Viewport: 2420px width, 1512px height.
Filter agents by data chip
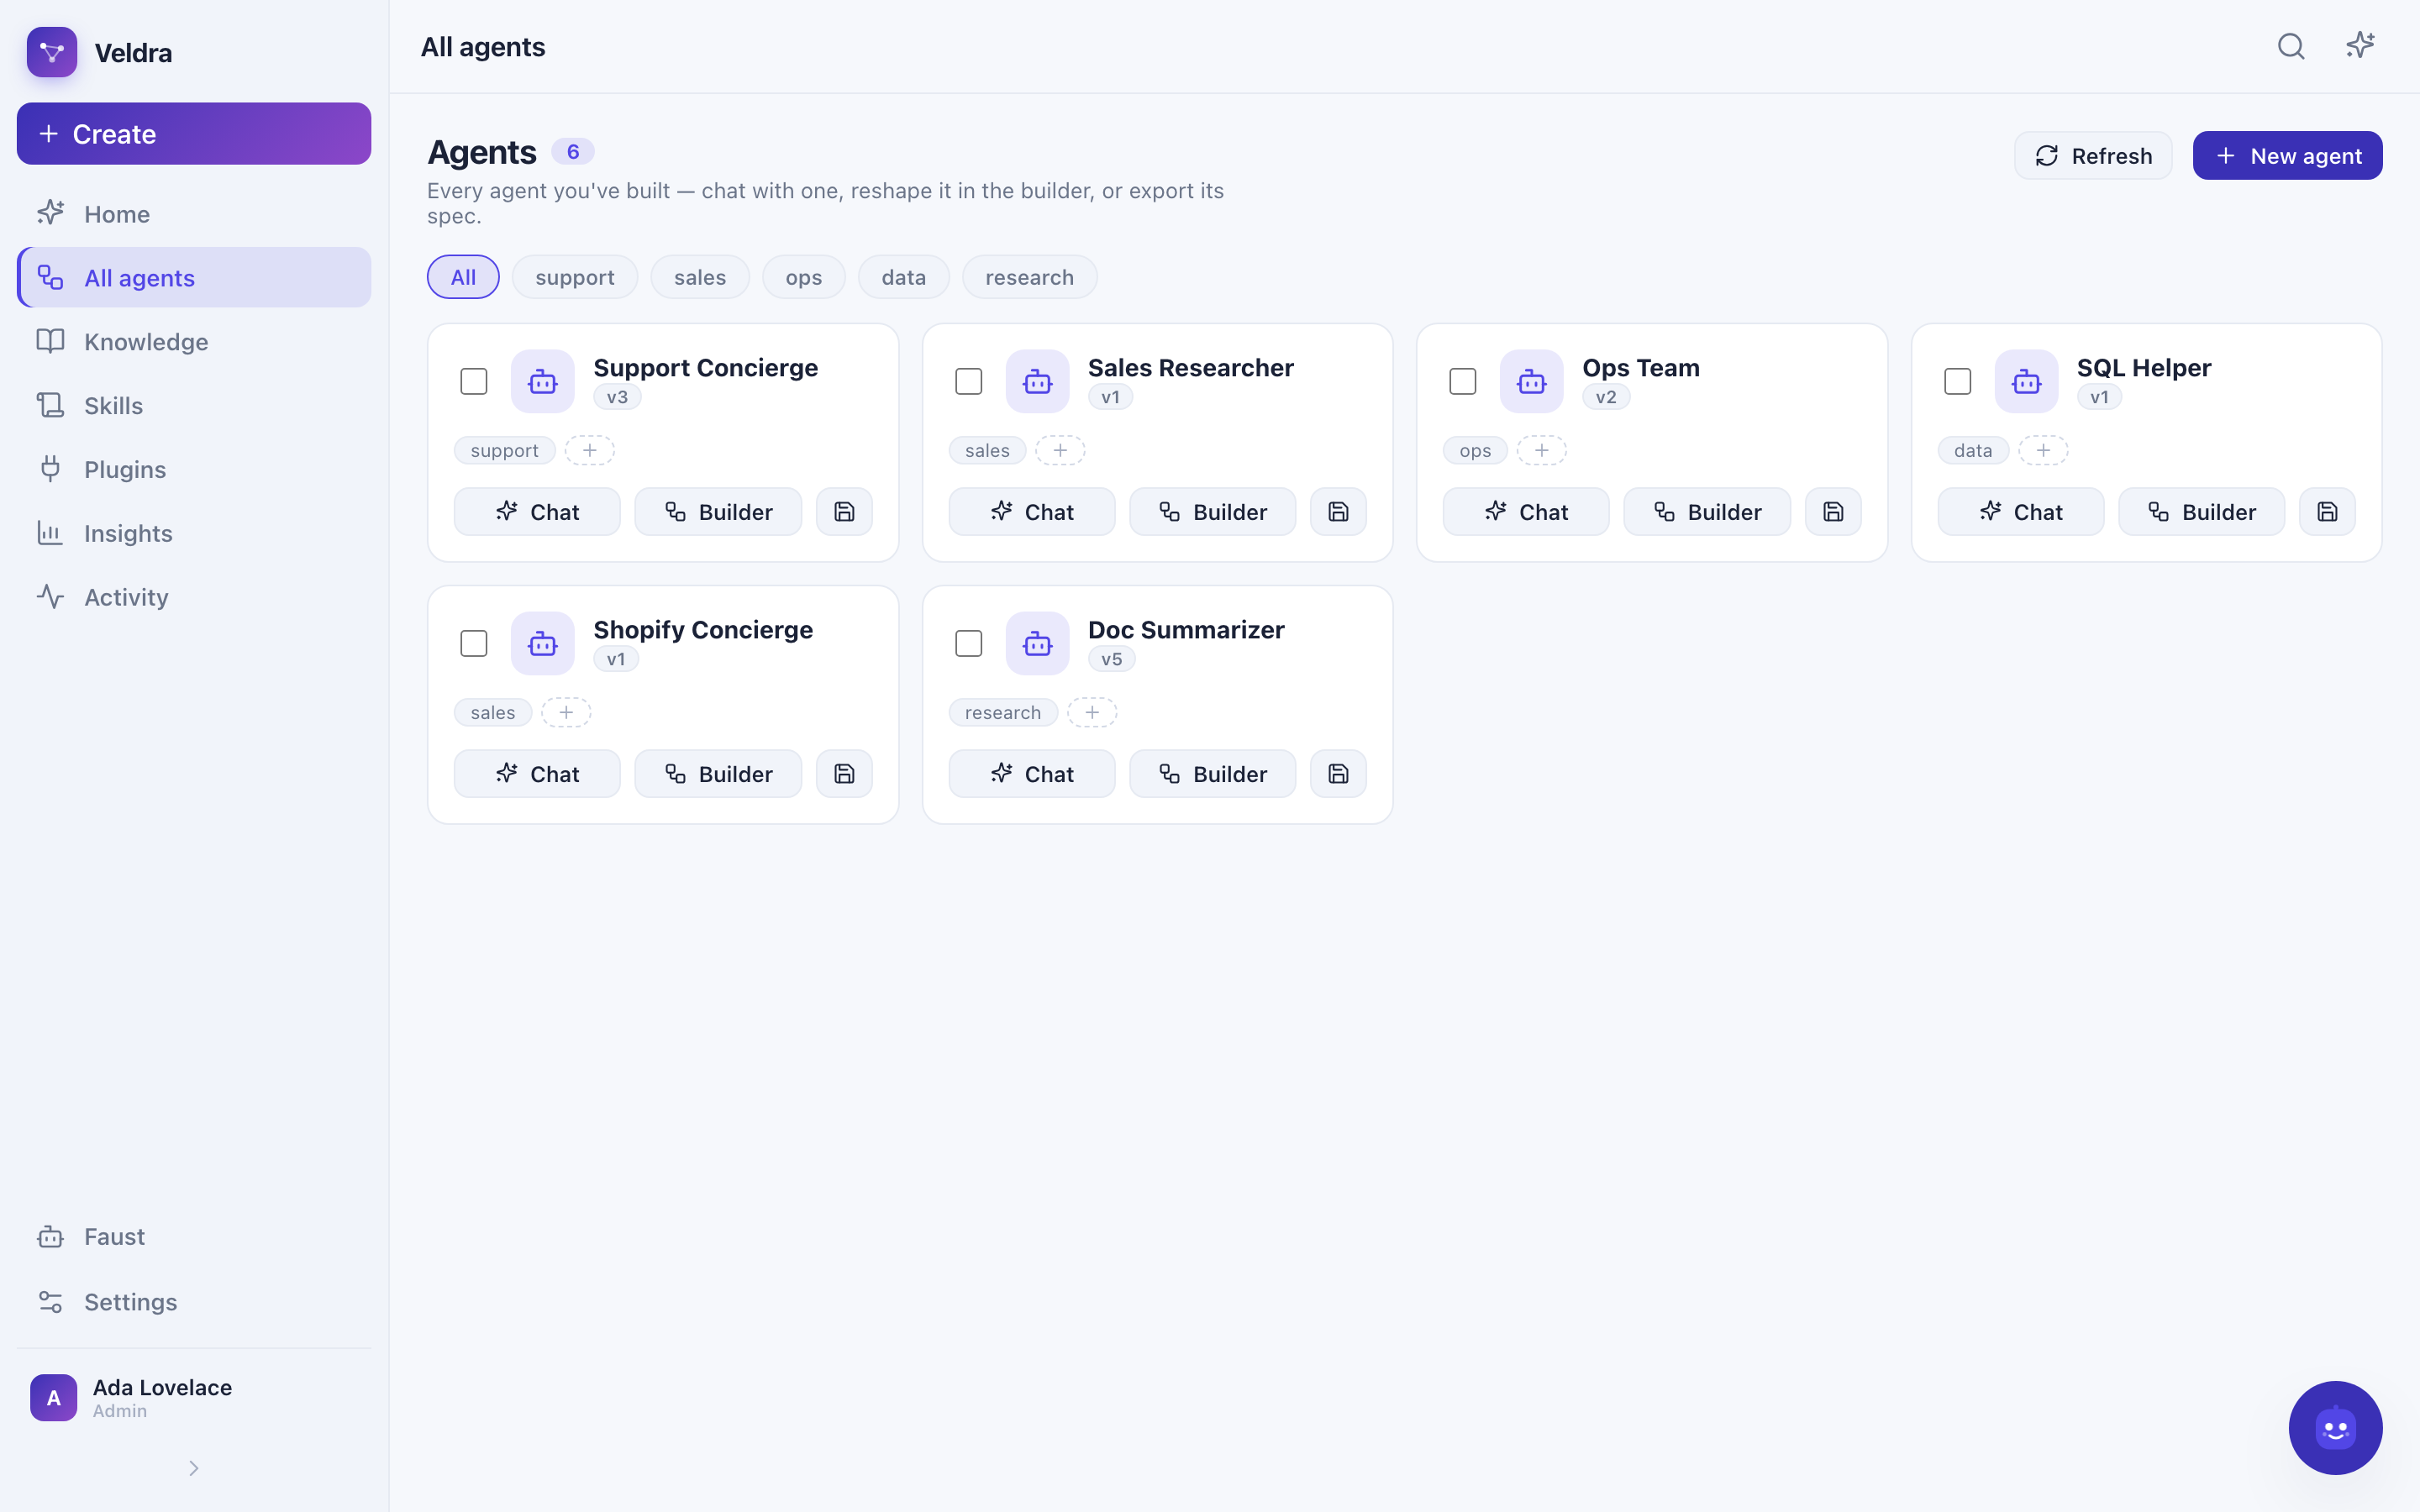pyautogui.click(x=904, y=277)
